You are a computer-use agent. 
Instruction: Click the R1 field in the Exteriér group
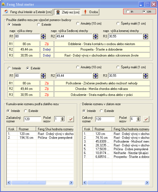point(27,76)
